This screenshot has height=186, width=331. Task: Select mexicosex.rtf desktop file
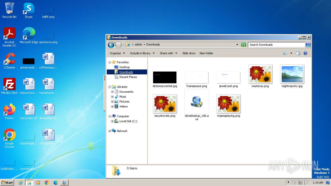(x=28, y=112)
